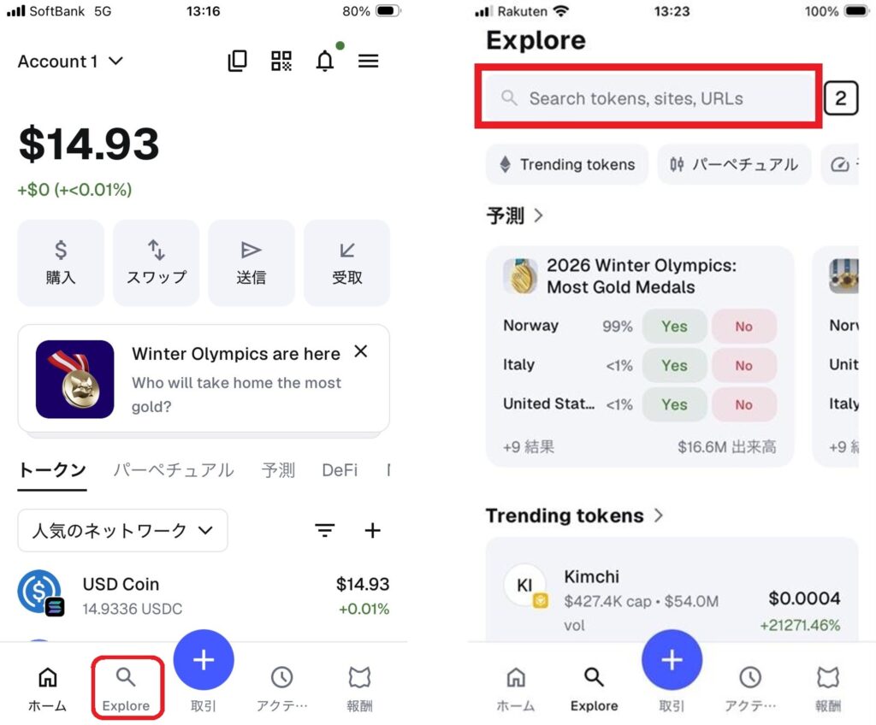The height and width of the screenshot is (725, 876).
Task: Tap the Trending tokens filter chip
Action: pyautogui.click(x=567, y=164)
